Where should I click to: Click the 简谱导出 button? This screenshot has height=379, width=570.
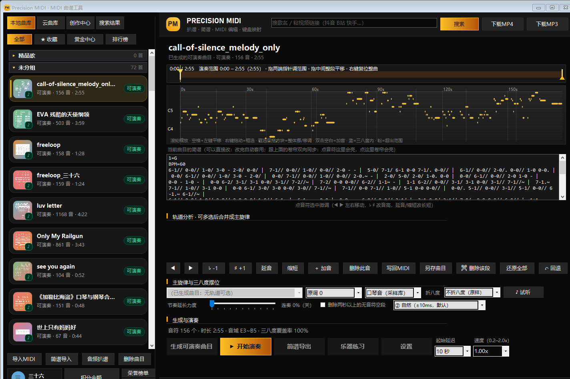[x=299, y=347]
